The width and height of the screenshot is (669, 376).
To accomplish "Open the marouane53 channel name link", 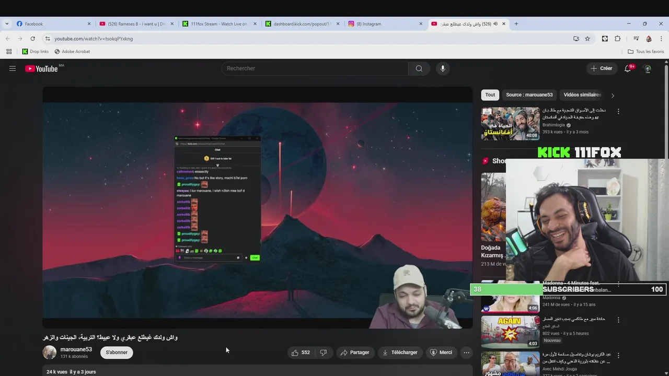I will point(76,349).
